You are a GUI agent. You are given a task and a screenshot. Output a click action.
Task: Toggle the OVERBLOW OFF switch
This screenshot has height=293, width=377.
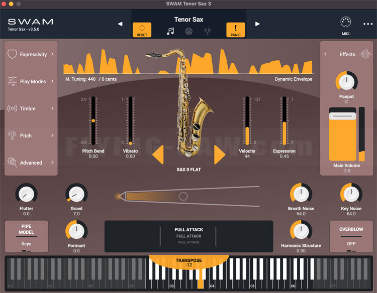point(351,236)
